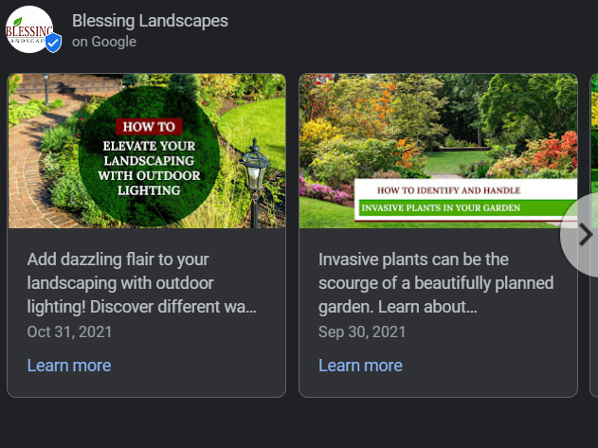598x448 pixels.
Task: Select the "Invasive plants can be the scourge" text
Action: (436, 283)
